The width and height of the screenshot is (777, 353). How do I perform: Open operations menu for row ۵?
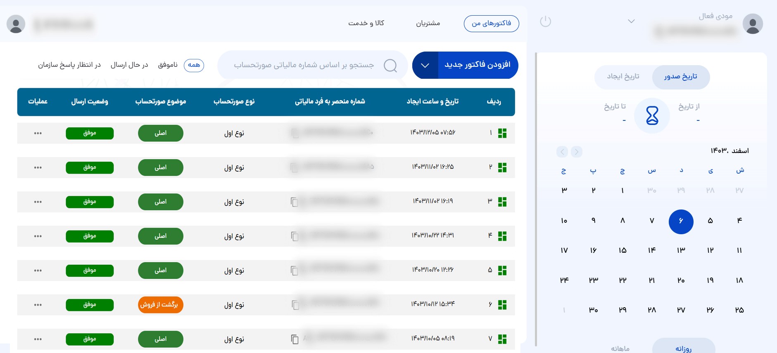[38, 271]
